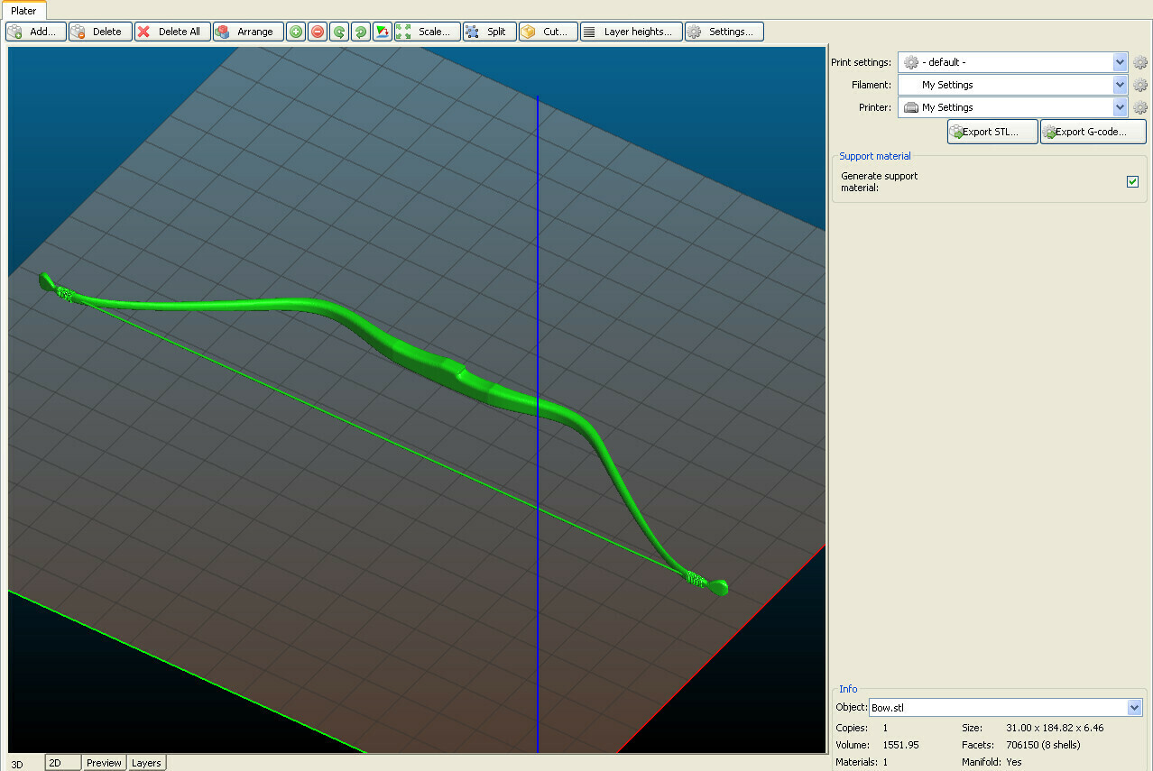Rotate model 45° counter-clockwise icon

339,32
